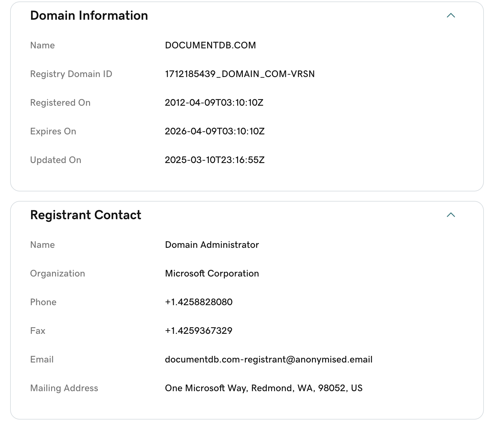
Task: Click the Organization label
Action: click(x=58, y=274)
